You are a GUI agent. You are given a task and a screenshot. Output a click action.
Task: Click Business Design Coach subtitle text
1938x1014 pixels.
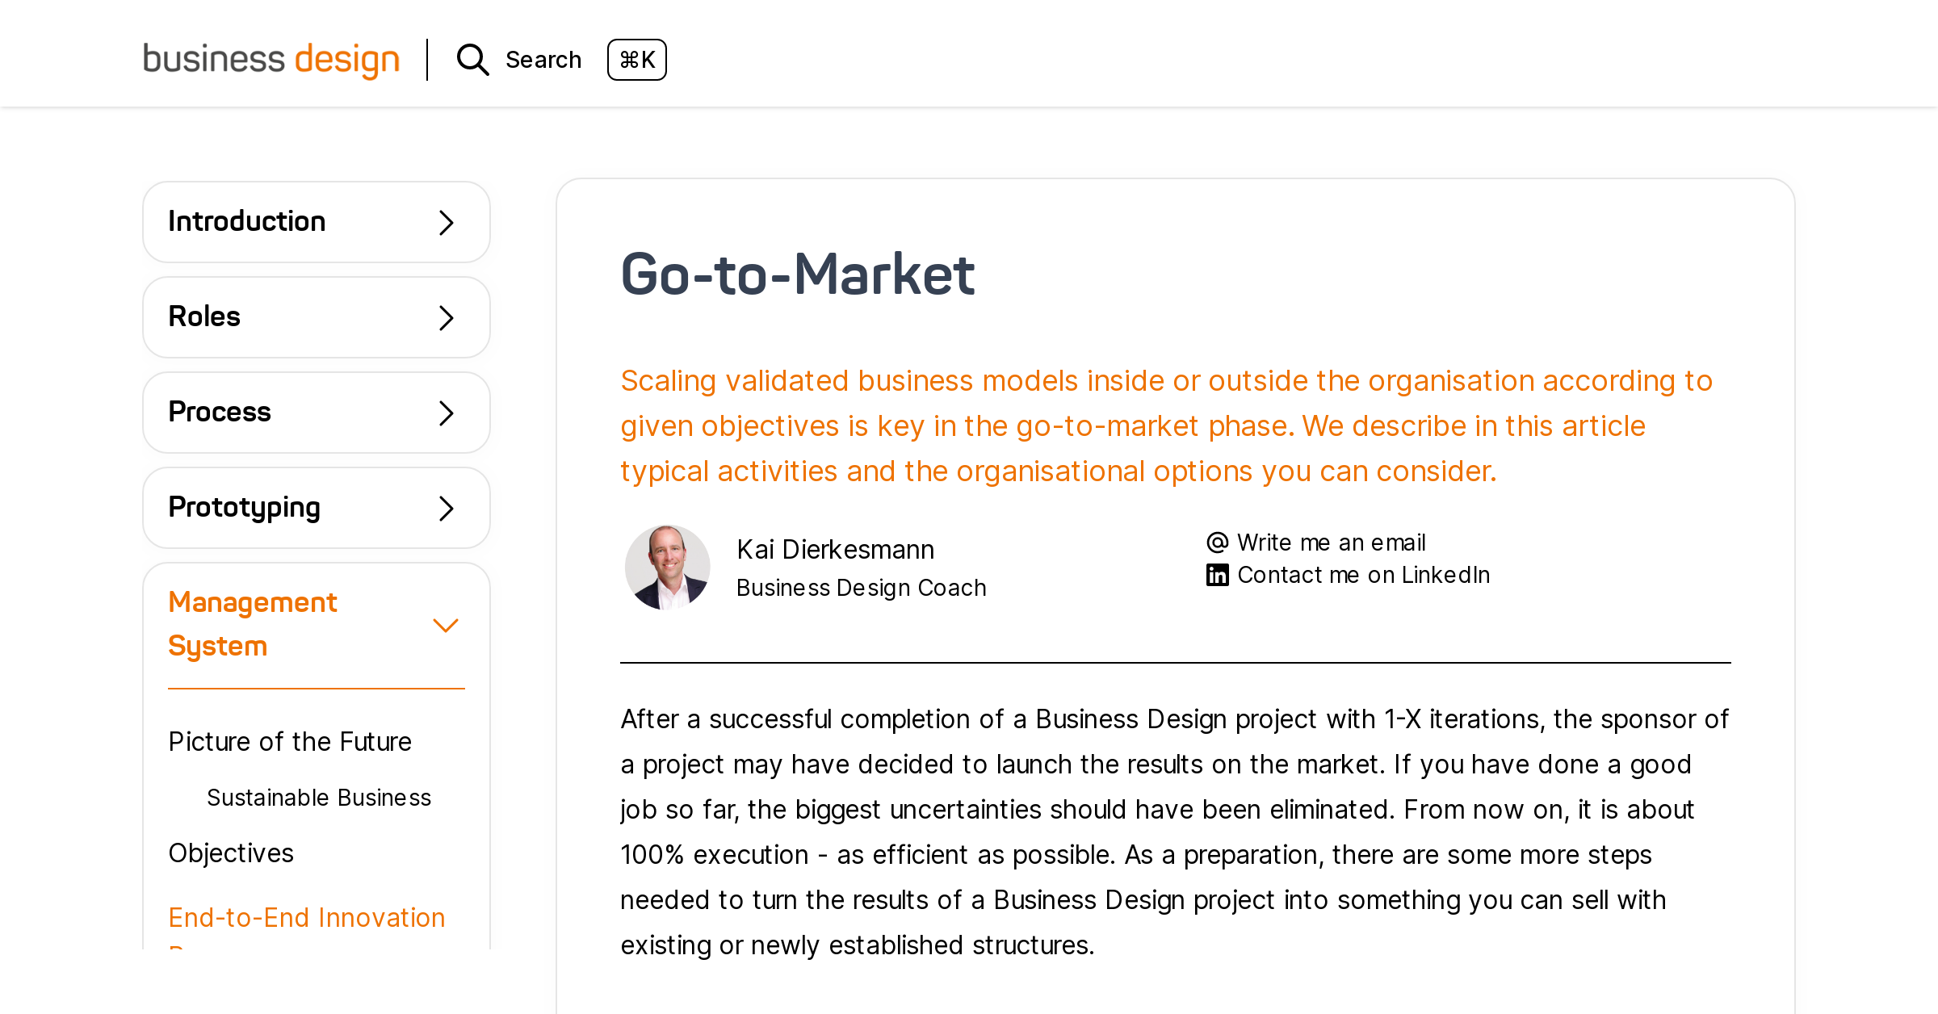click(x=861, y=588)
